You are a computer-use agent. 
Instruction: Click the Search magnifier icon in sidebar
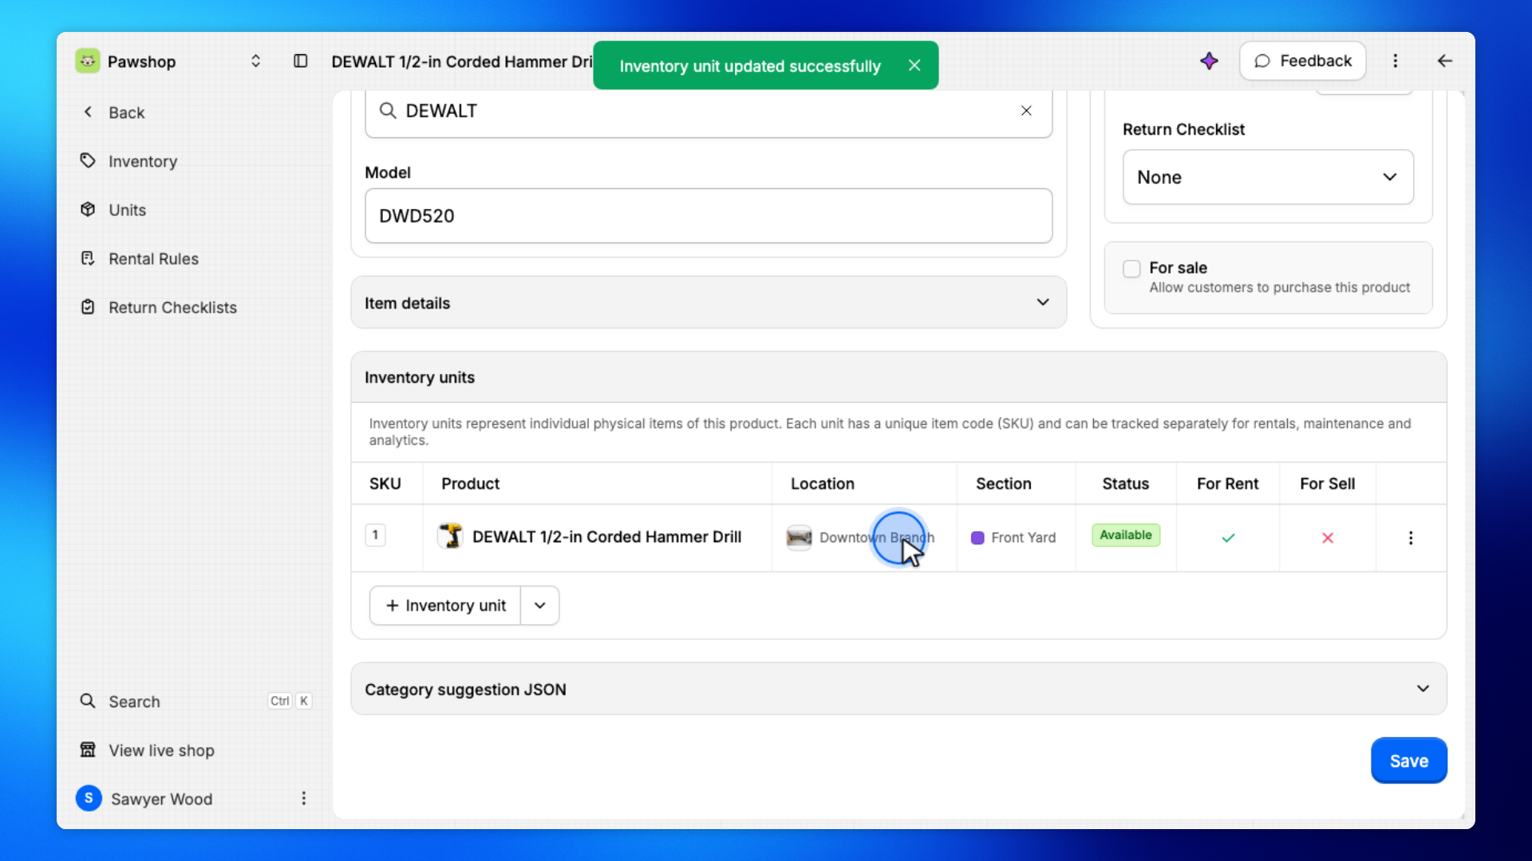coord(88,702)
